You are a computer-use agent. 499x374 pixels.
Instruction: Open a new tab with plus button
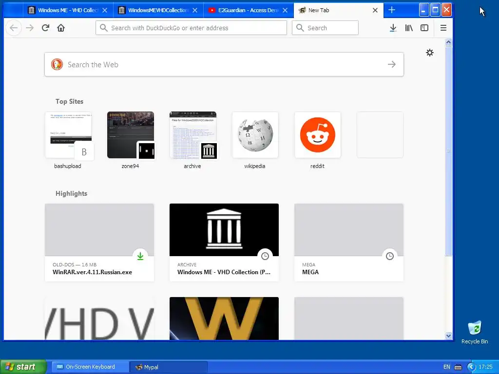pyautogui.click(x=392, y=10)
